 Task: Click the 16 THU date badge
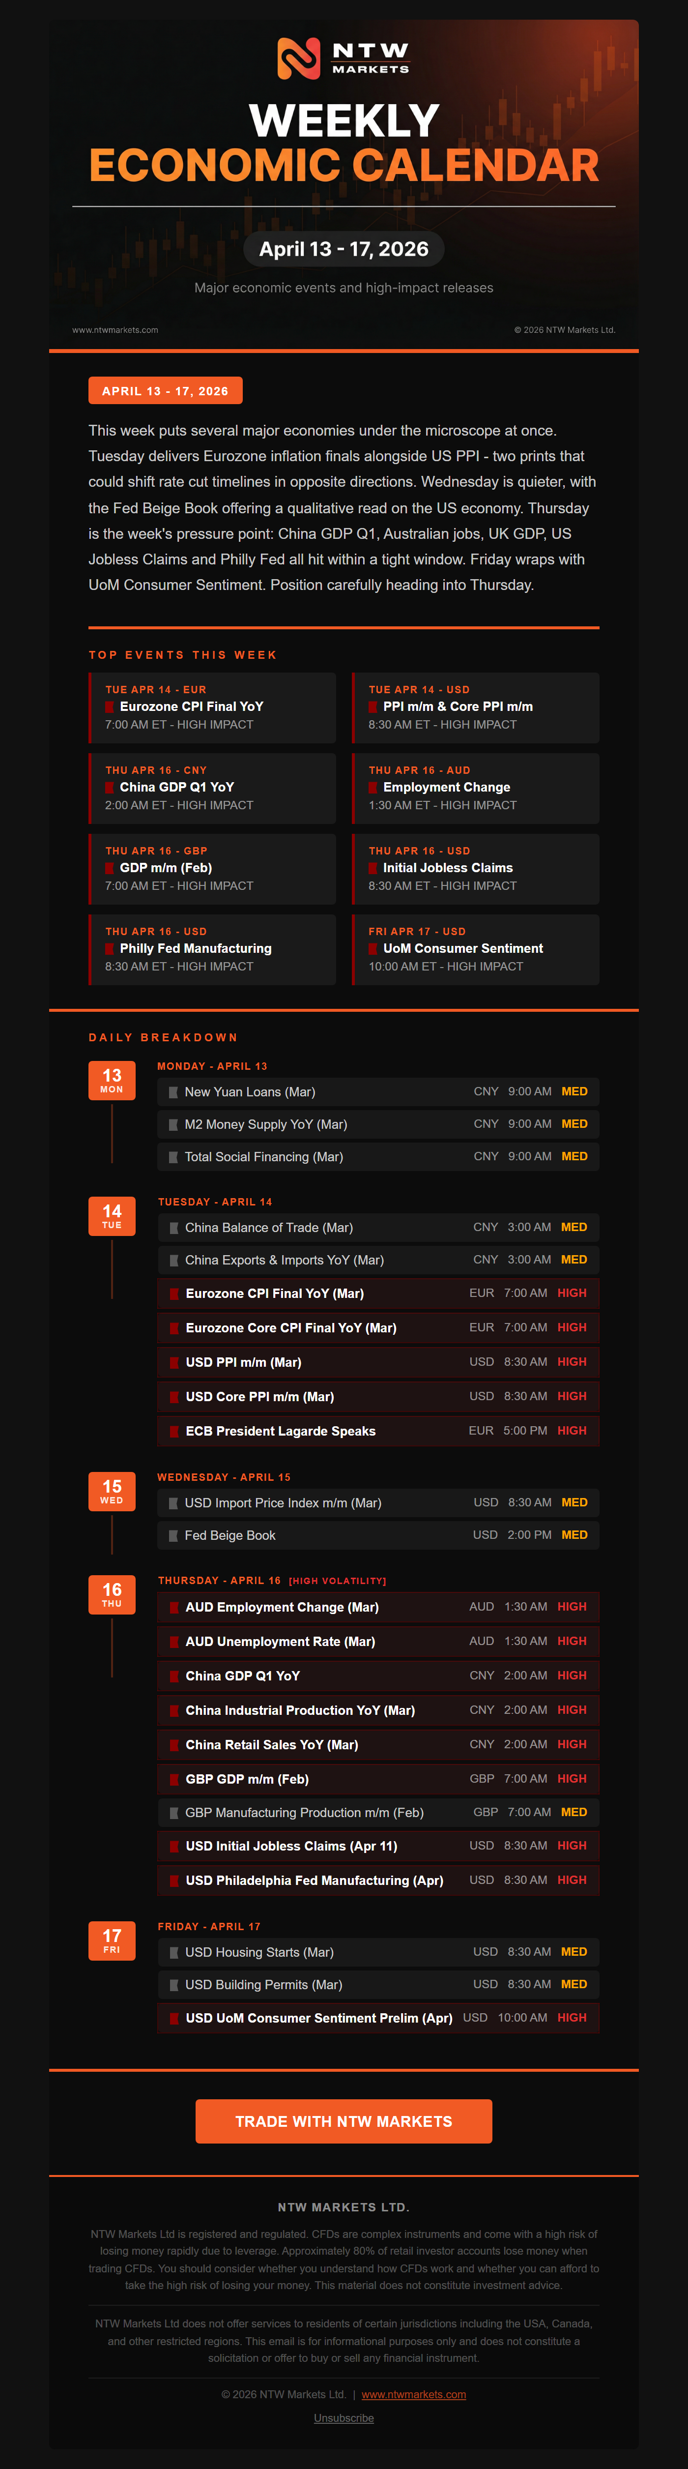(112, 1595)
